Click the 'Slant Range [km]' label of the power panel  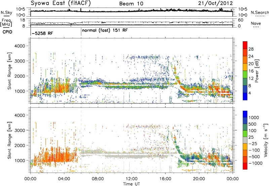pyautogui.click(x=9, y=71)
